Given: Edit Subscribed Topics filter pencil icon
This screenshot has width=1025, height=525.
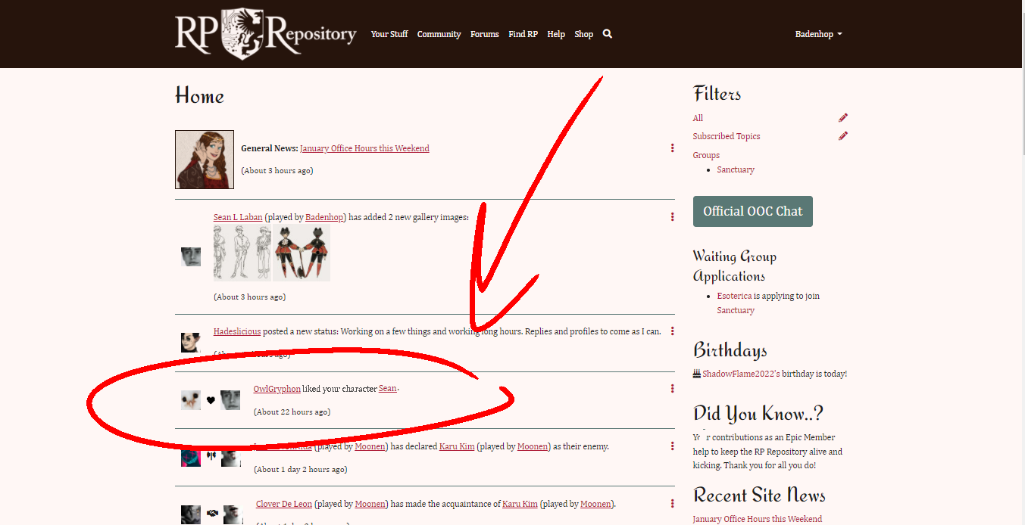Looking at the screenshot, I should point(843,136).
